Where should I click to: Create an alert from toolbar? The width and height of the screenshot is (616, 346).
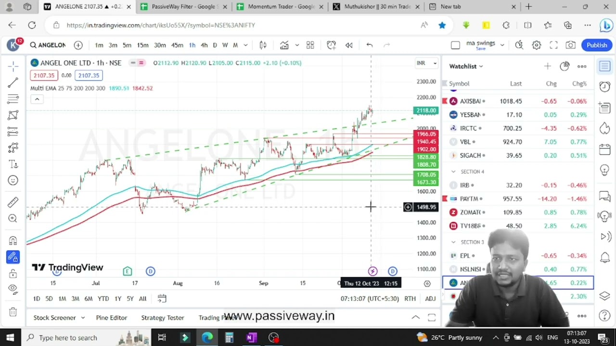(331, 45)
